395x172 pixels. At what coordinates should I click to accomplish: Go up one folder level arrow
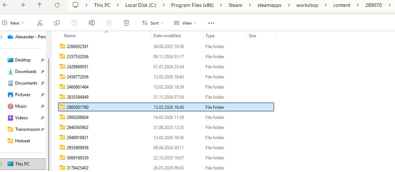click(40, 5)
